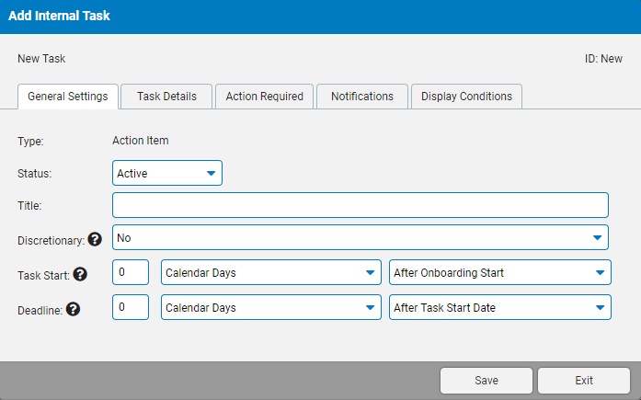
Task: Expand the Discretionary dropdown showing No
Action: 361,237
